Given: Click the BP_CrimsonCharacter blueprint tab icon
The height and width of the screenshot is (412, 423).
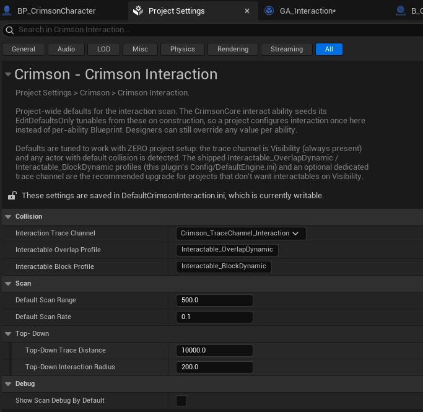Looking at the screenshot, I should click(7, 11).
